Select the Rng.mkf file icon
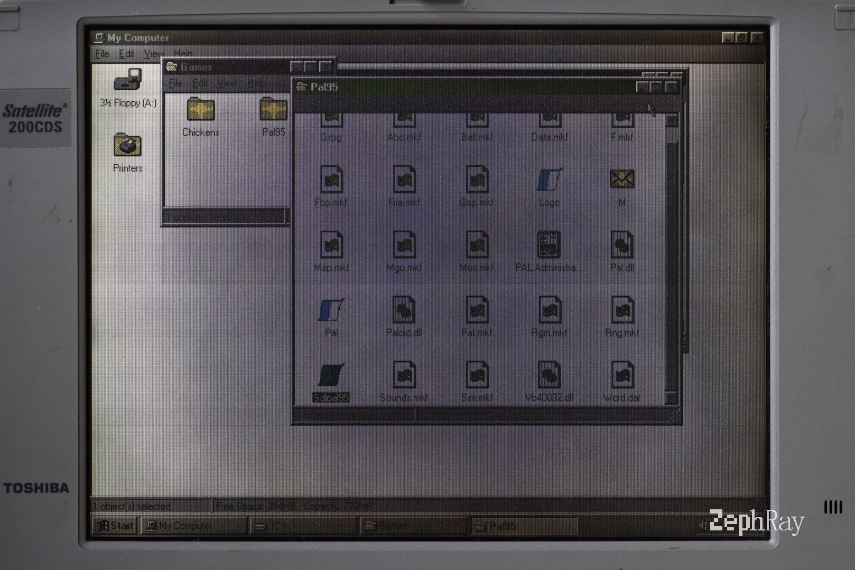 click(622, 310)
